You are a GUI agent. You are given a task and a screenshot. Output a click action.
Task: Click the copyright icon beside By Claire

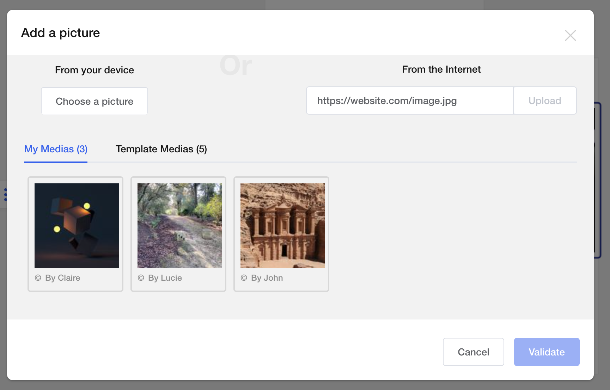[x=38, y=278]
